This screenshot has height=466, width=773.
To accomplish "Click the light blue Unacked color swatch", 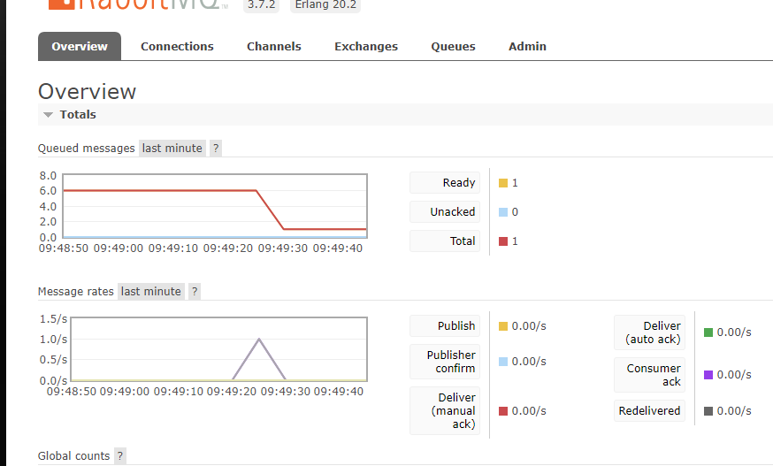I will 503,212.
